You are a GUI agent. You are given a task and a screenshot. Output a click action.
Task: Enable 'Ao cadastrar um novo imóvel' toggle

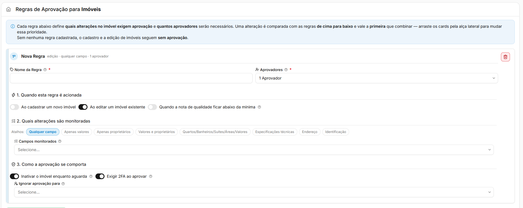14,107
